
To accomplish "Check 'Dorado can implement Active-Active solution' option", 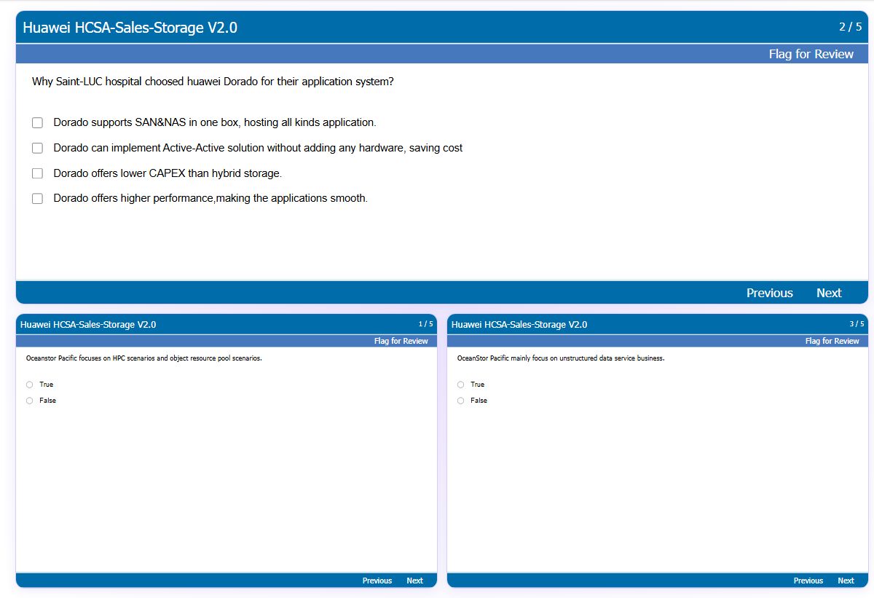I will (x=38, y=148).
